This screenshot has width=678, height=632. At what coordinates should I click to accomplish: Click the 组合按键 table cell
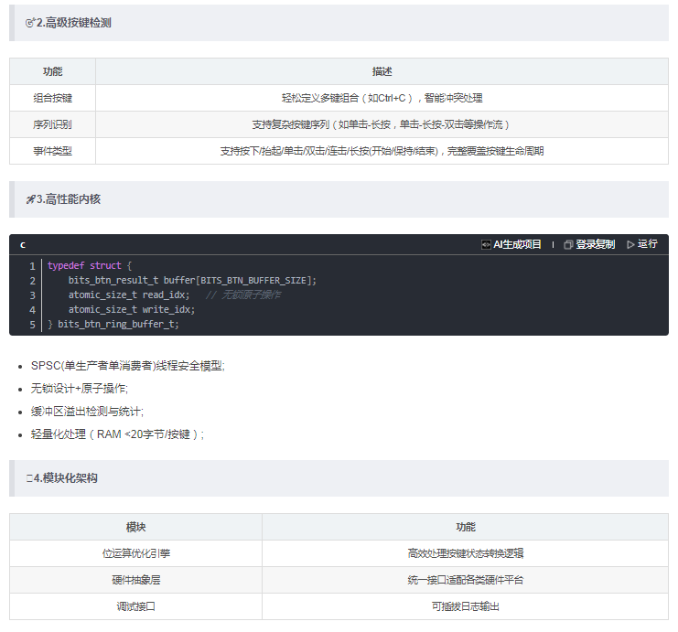pyautogui.click(x=52, y=98)
